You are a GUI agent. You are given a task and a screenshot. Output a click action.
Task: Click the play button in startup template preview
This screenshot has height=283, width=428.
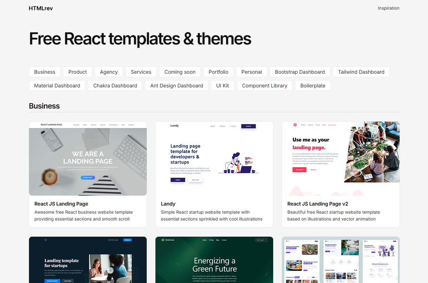(111, 271)
